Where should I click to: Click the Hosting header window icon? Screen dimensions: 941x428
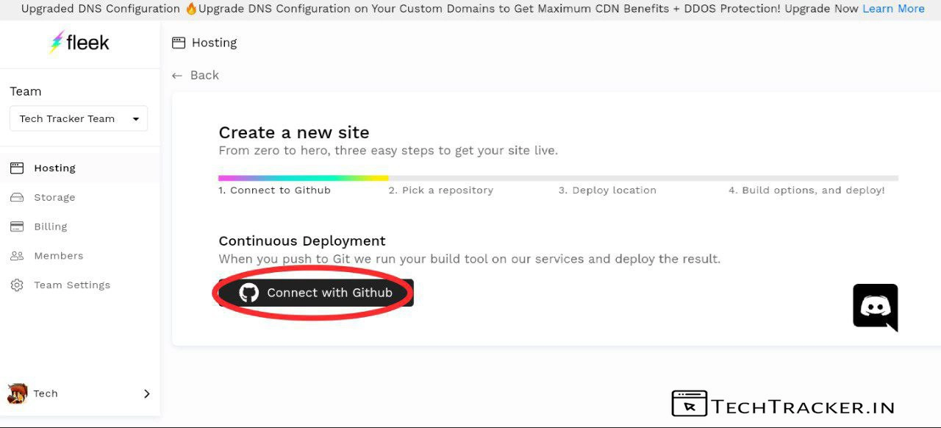pos(179,43)
